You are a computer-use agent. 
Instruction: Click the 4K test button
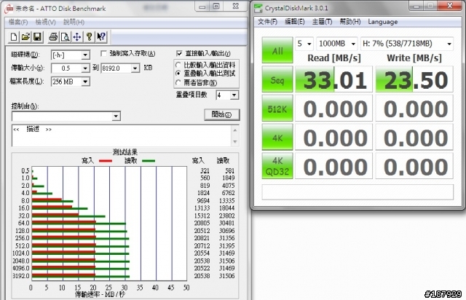click(x=277, y=137)
